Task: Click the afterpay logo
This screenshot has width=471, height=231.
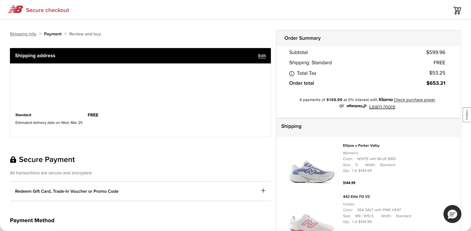Action: point(356,106)
